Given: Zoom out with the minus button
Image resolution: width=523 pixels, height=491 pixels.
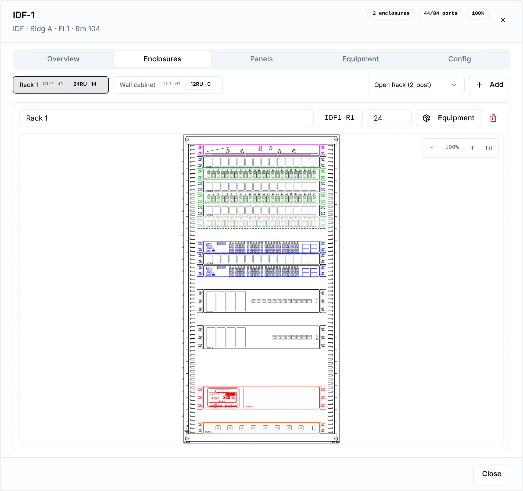Looking at the screenshot, I should click(431, 148).
